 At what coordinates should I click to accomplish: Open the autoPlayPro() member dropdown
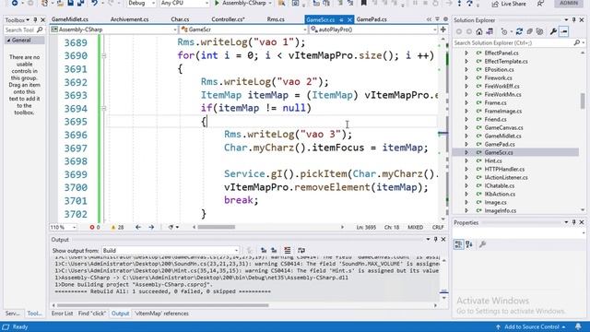[x=373, y=30]
